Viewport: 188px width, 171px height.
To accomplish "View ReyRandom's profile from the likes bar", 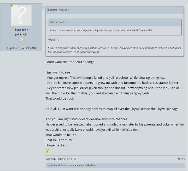I will 67,165.
